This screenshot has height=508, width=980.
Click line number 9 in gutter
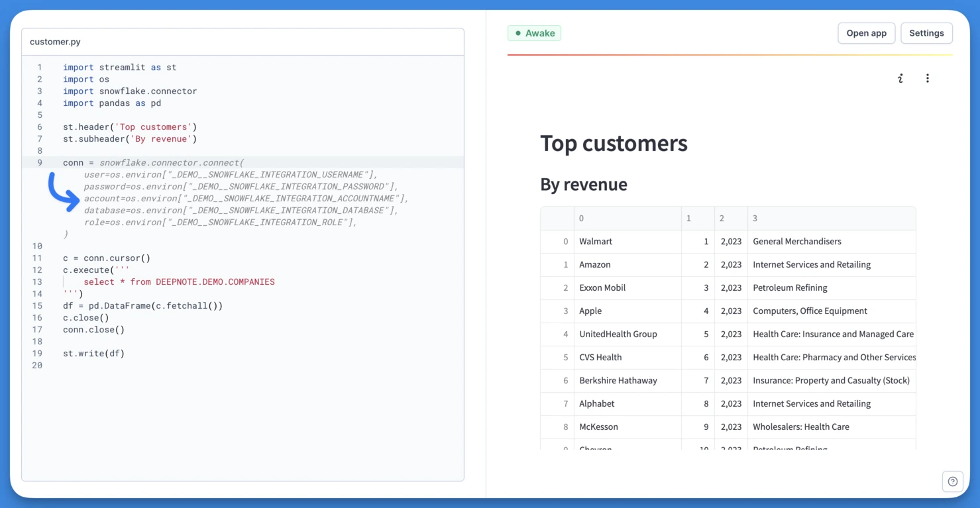[40, 162]
